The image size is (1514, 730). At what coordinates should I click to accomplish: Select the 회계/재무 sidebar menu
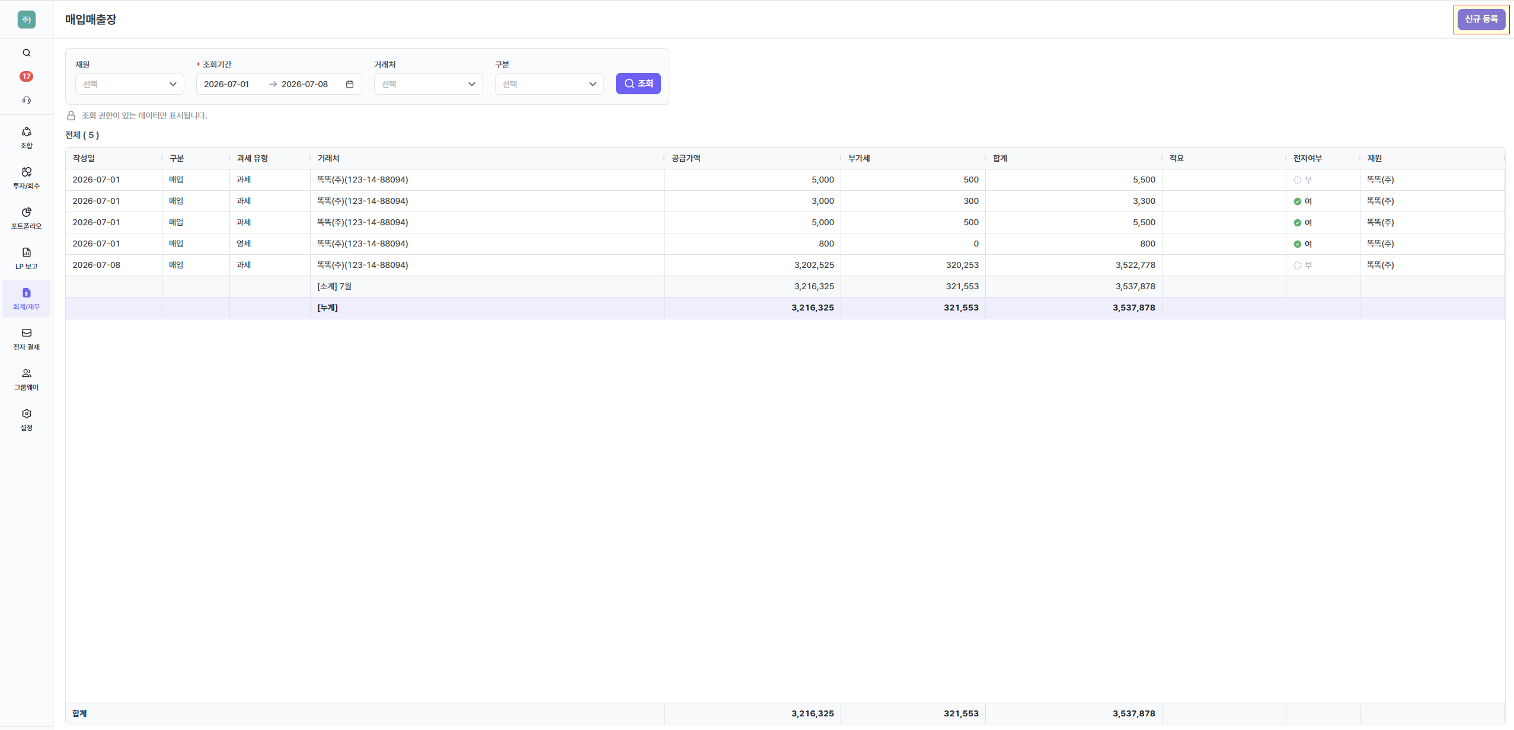[x=27, y=299]
